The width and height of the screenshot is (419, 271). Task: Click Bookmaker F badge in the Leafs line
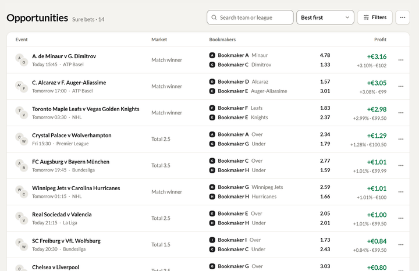click(x=212, y=108)
